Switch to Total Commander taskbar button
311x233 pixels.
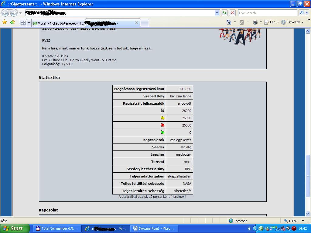point(56,228)
